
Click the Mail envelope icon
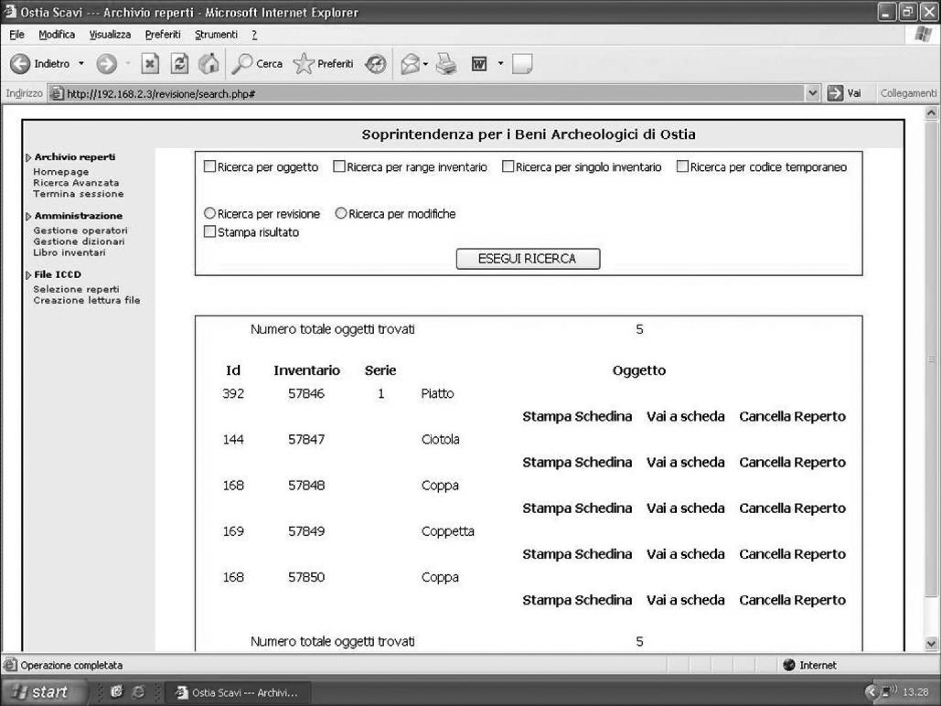coord(411,64)
